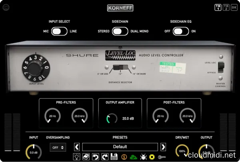The height and width of the screenshot is (162, 240).
Task: Select the TB 1 button
Action: coord(218,7)
